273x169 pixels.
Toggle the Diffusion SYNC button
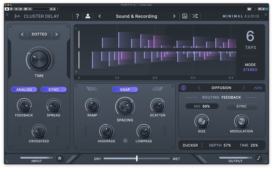pyautogui.click(x=241, y=106)
